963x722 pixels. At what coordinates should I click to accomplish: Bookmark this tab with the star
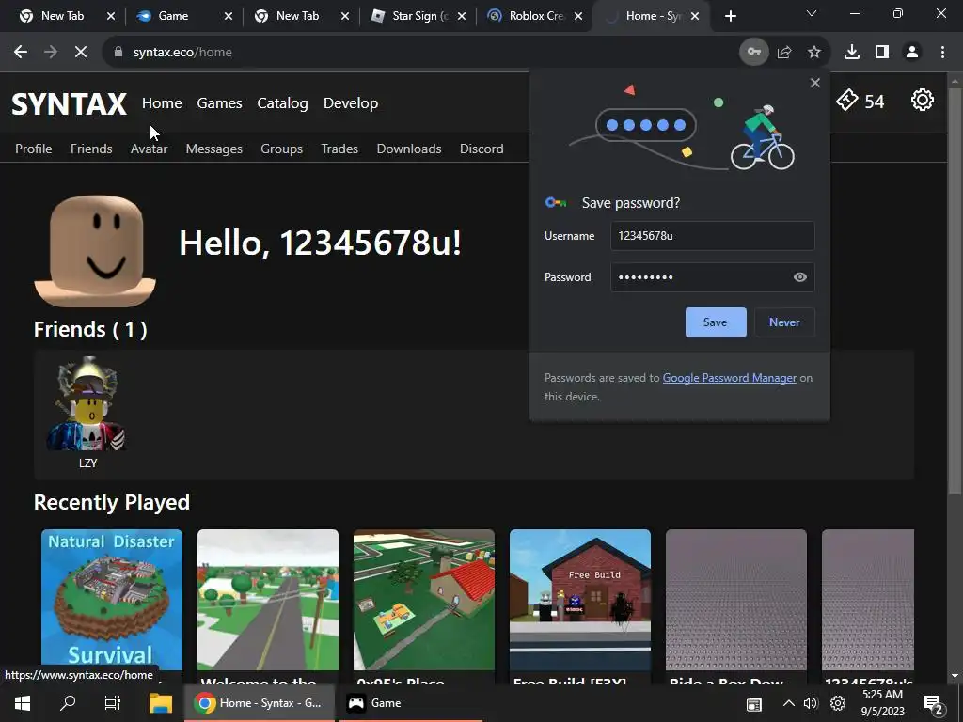(814, 53)
